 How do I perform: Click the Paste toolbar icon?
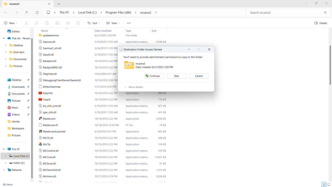[x=47, y=23]
